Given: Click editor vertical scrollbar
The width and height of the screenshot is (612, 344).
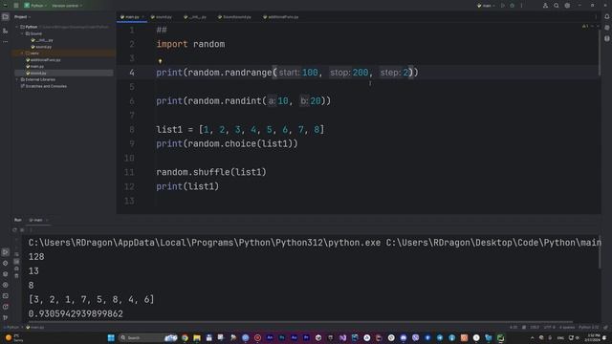Looking at the screenshot, I should tap(600, 53).
